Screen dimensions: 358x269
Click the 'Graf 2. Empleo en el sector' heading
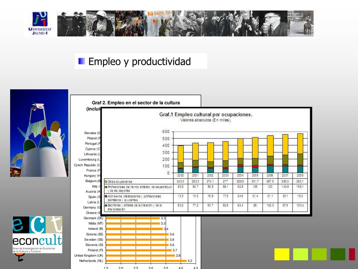pos(136,103)
